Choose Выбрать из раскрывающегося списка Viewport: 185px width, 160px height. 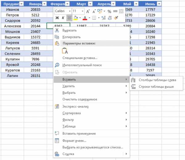(x=92, y=147)
